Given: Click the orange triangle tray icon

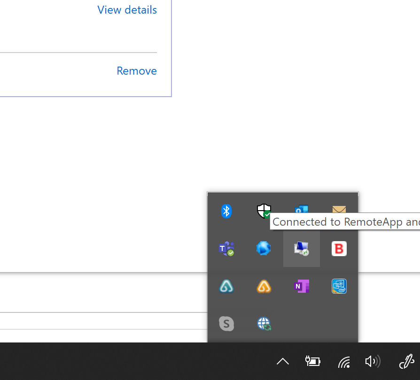Looking at the screenshot, I should click(x=264, y=286).
